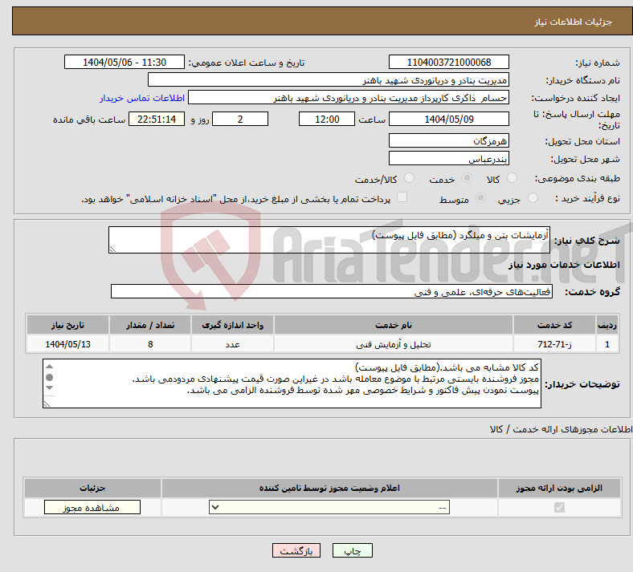Select the جزیی purchase type radio
The image size is (633, 572).
533,198
